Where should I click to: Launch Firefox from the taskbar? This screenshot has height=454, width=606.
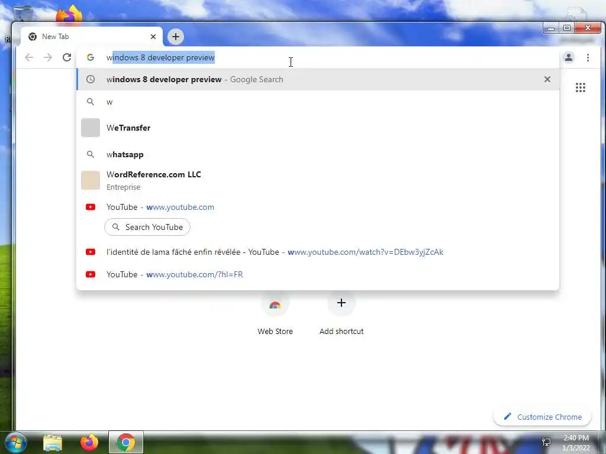(89, 442)
